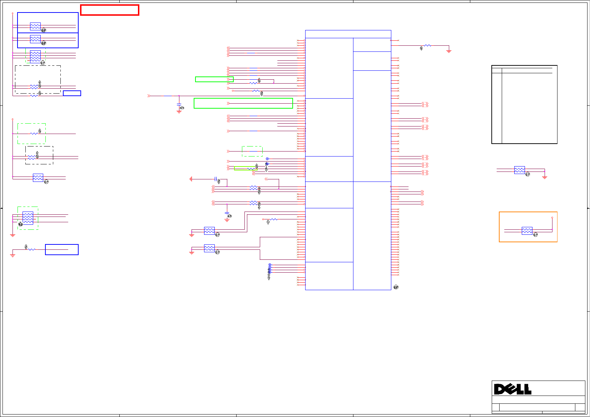
Task: Select the large green rectangle left of main IC
Action: [x=243, y=103]
